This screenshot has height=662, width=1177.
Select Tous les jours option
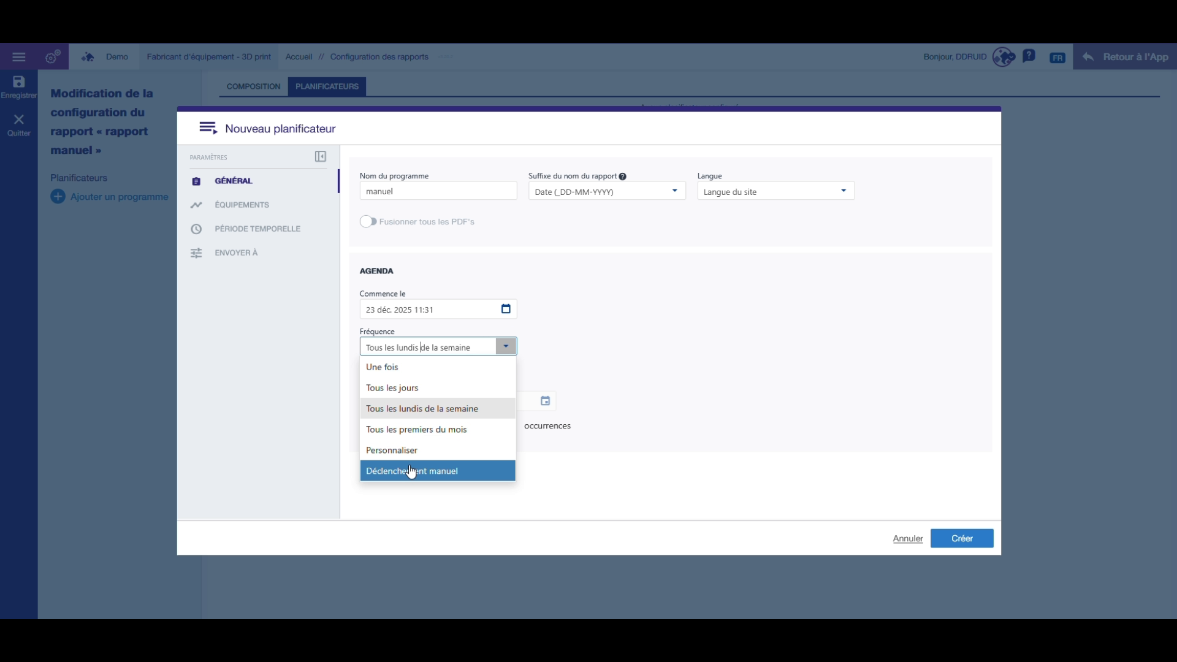tap(438, 388)
